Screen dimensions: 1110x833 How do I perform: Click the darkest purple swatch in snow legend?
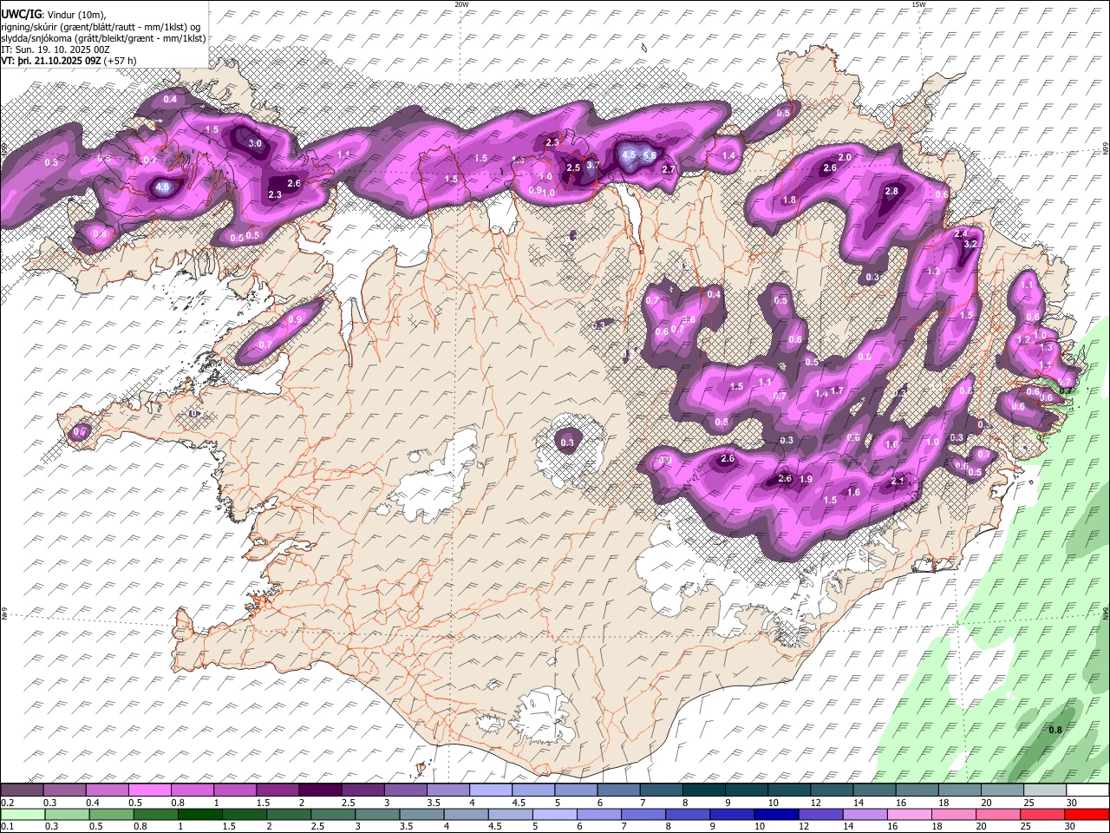tap(321, 790)
